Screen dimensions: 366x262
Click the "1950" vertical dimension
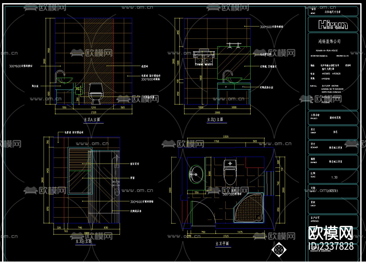[x=49, y=51]
